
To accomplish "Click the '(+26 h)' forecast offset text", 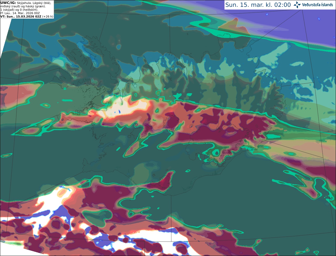I will point(48,16).
